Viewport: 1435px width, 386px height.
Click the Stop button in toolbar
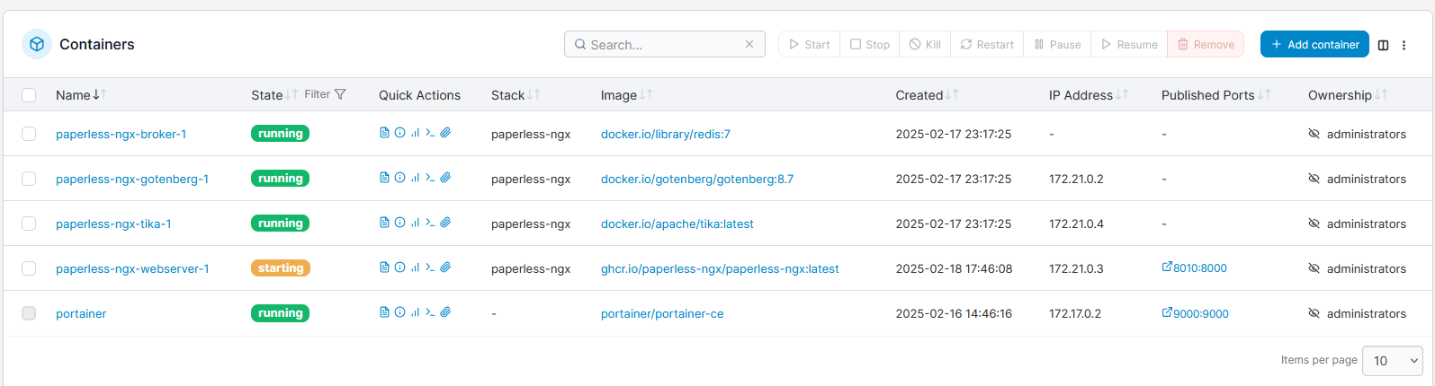[870, 44]
